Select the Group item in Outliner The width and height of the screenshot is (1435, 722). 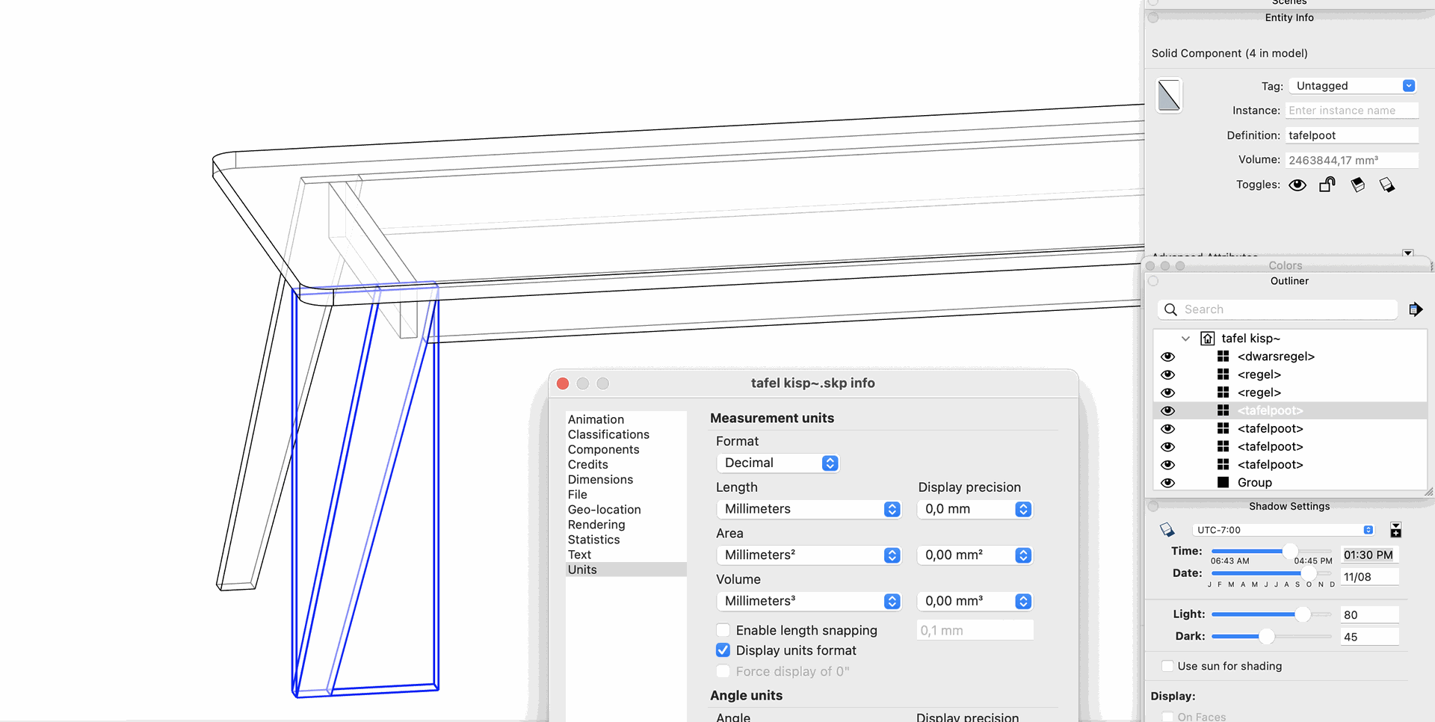point(1254,483)
